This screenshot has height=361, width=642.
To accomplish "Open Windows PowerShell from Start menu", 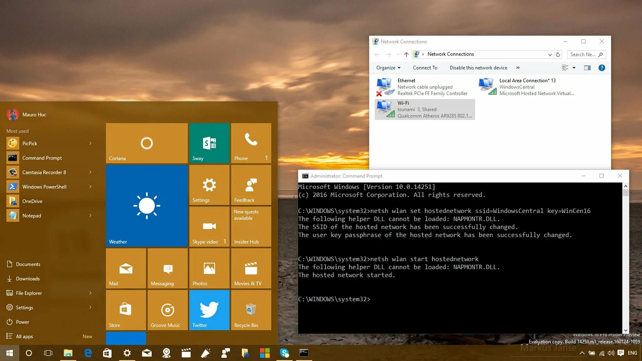I will (x=45, y=186).
